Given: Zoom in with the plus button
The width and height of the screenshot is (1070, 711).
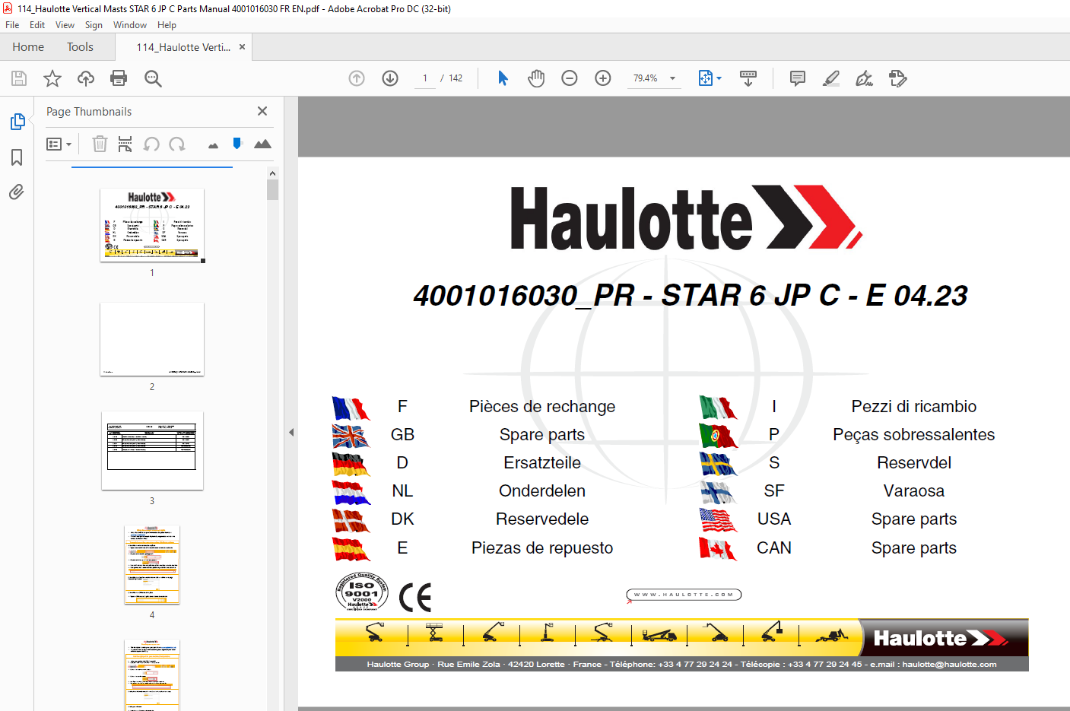Looking at the screenshot, I should 603,78.
